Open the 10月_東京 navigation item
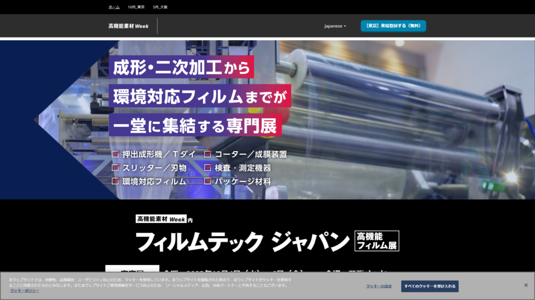 tap(136, 7)
